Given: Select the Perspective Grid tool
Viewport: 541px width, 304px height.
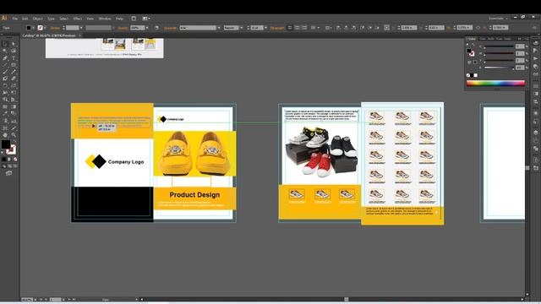Looking at the screenshot, I should click(x=14, y=100).
